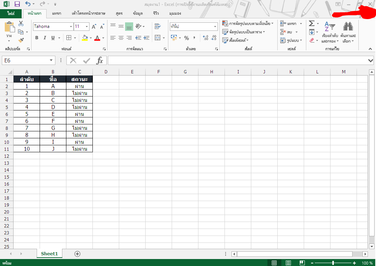Toggle Underline formatting
The width and height of the screenshot is (376, 266).
(53, 38)
